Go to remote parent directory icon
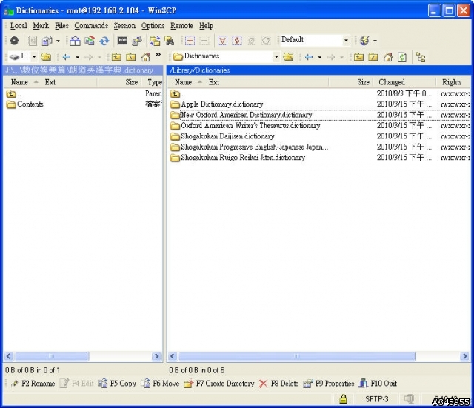 pos(358,57)
